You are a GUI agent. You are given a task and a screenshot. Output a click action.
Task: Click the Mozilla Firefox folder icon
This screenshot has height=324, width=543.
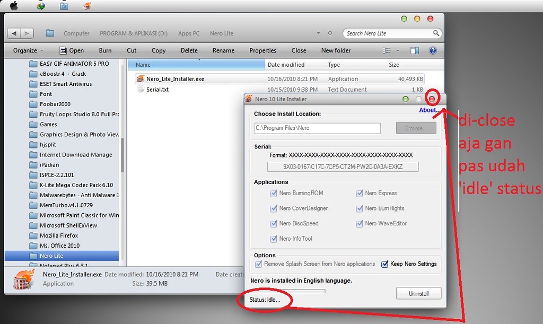pos(33,235)
